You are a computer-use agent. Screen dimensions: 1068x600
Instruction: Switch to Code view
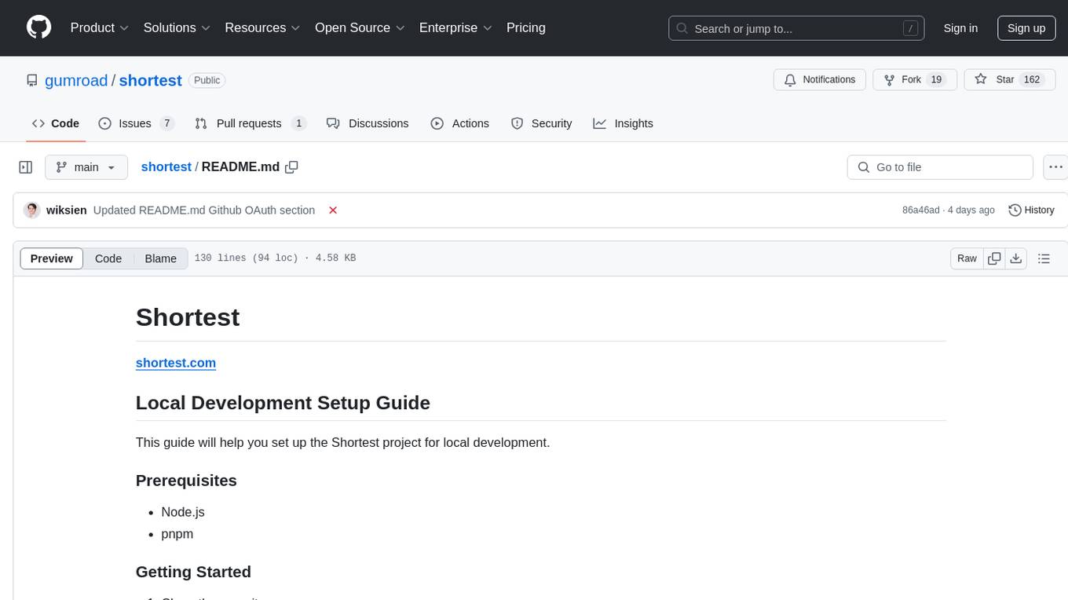point(108,258)
